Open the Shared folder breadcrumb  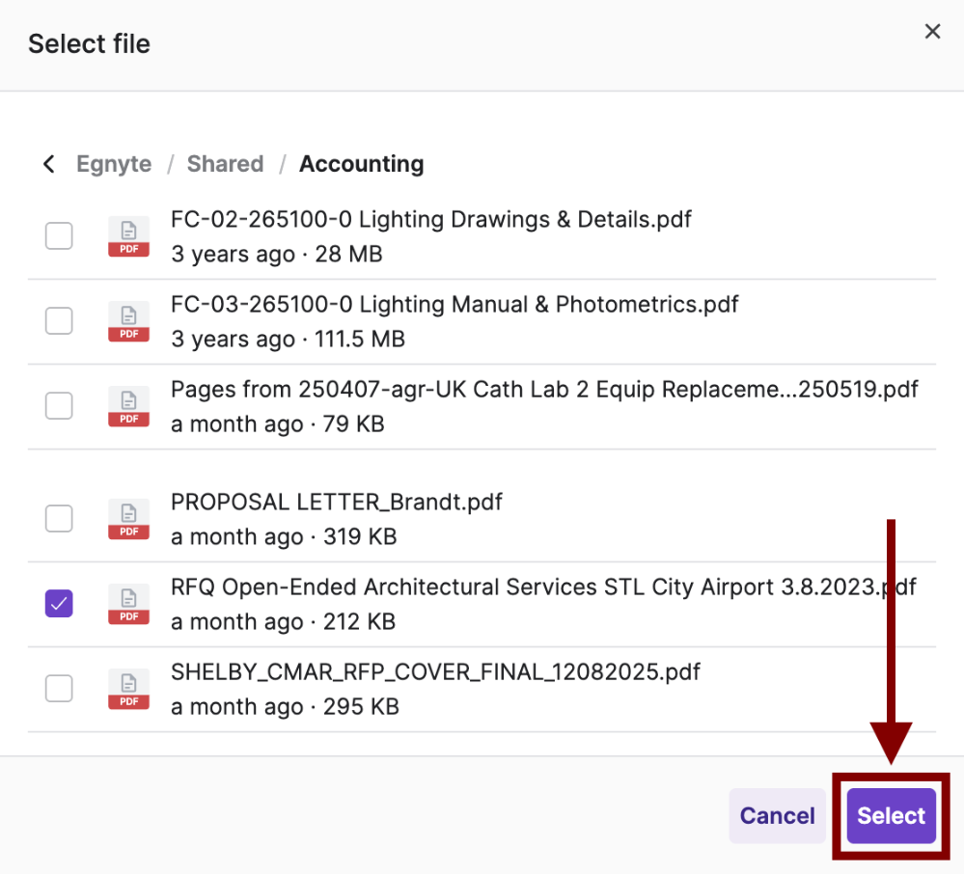(x=225, y=164)
